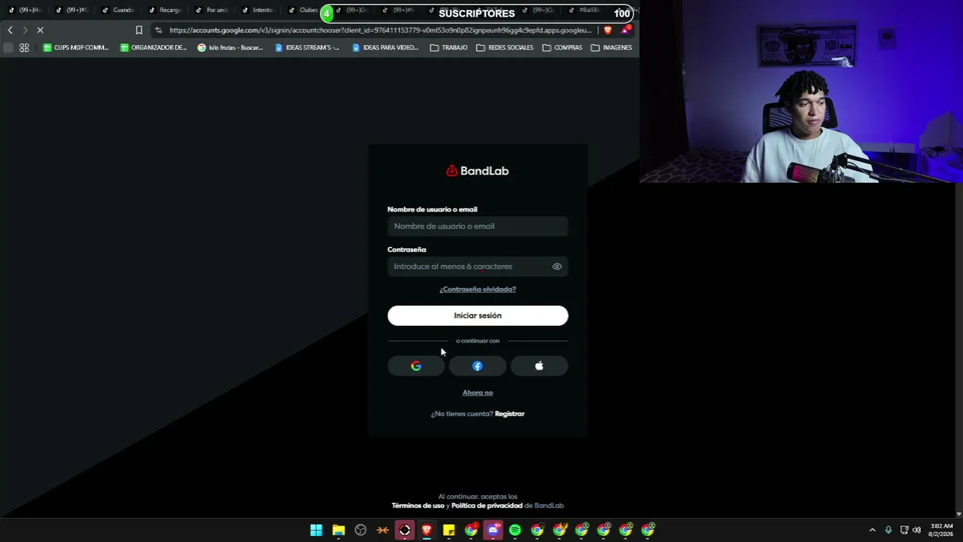
Task: Expand the TRABAJO bookmarks folder
Action: [448, 47]
